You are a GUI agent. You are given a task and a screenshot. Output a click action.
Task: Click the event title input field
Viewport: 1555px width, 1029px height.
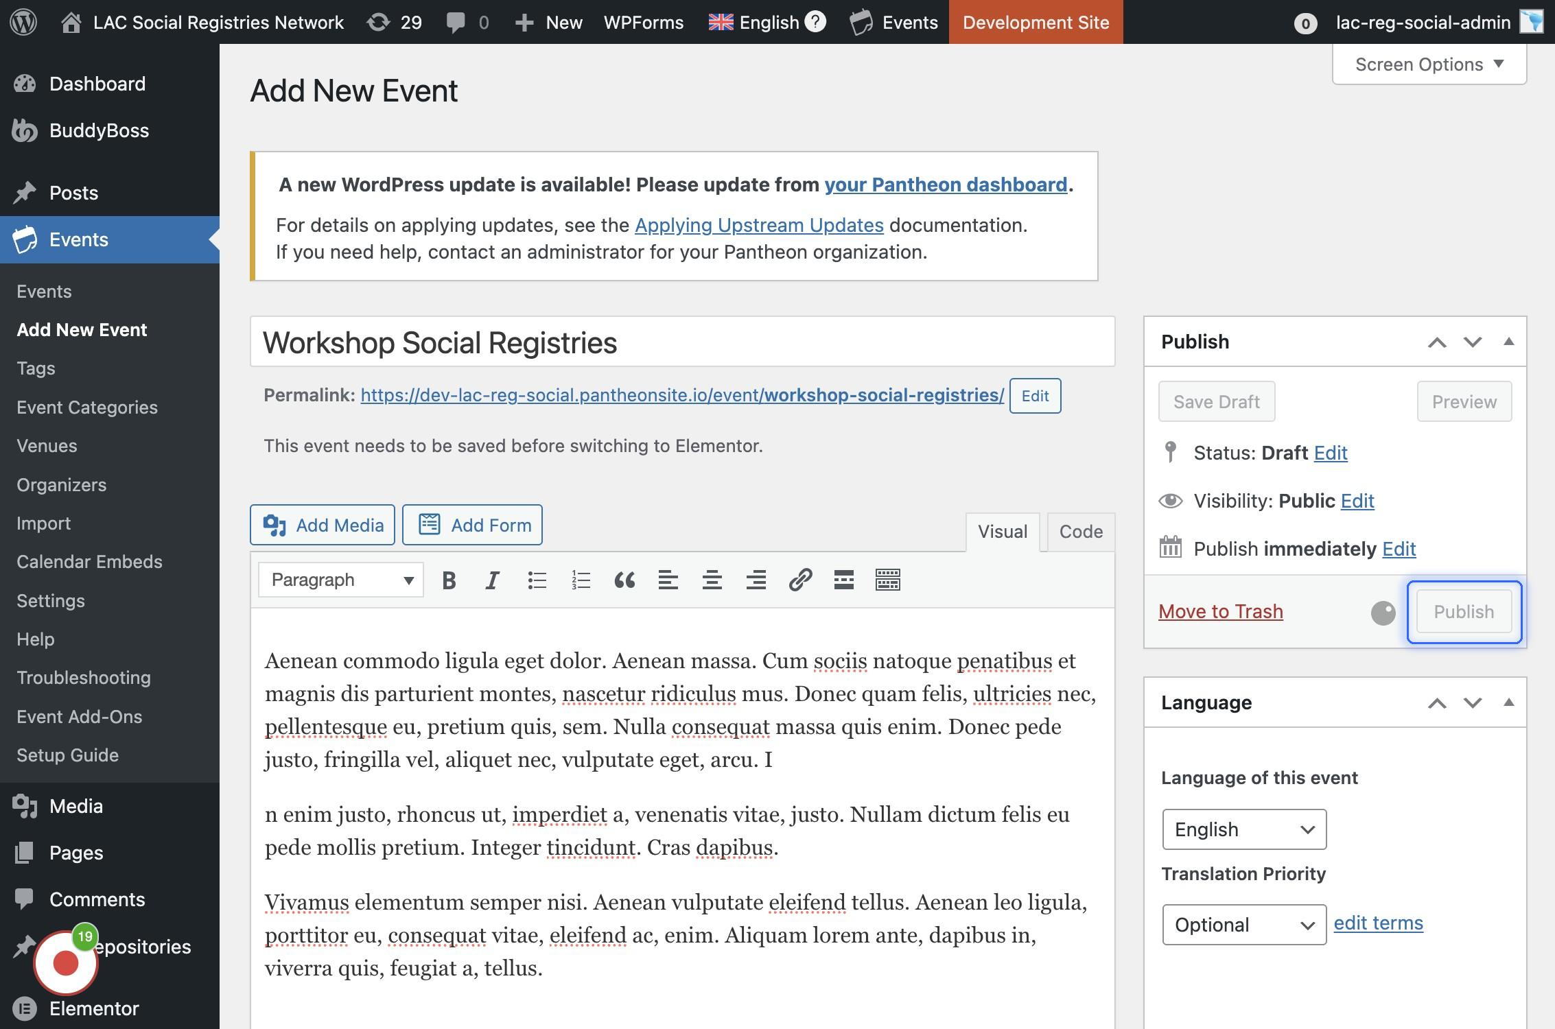point(682,342)
